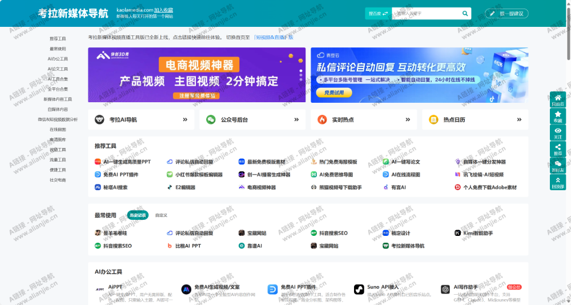The image size is (571, 305).
Task: Open the 私信评论自动回复 blue banner image
Action: (x=420, y=75)
